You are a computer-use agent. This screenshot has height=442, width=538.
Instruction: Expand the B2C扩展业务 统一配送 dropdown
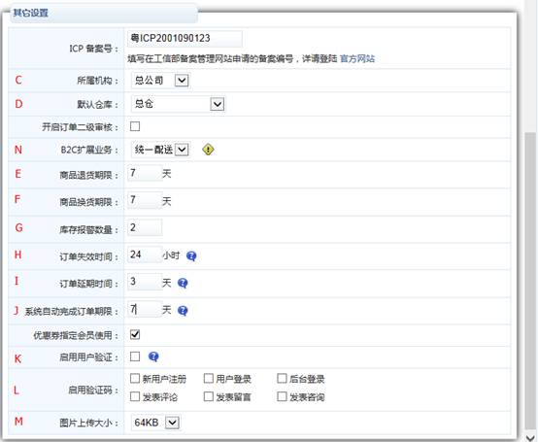tap(160, 150)
